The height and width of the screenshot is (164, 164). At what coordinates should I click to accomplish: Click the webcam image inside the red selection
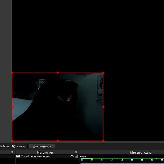pyautogui.click(x=58, y=107)
